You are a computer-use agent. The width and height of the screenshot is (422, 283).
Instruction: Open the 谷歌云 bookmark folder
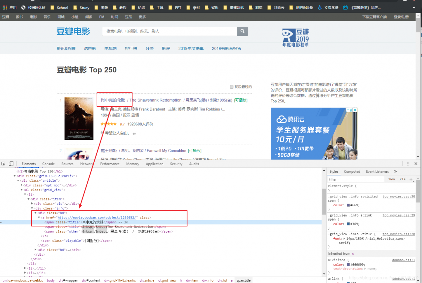[276, 8]
